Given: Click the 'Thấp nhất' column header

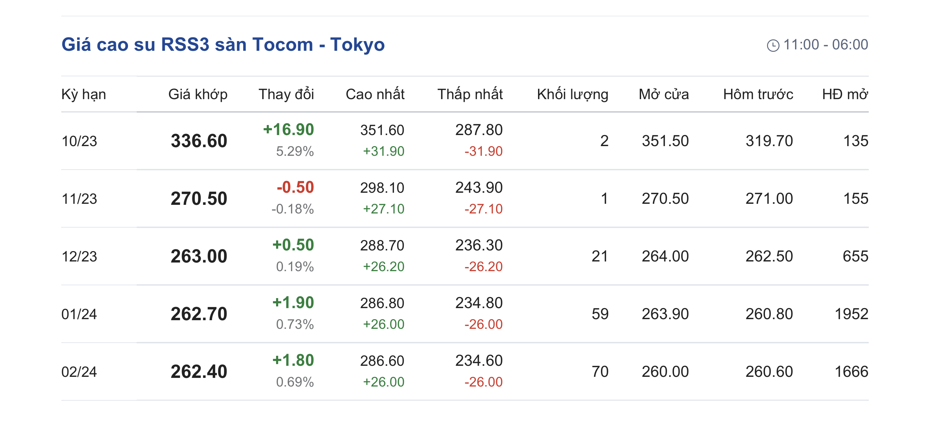Looking at the screenshot, I should pos(470,94).
